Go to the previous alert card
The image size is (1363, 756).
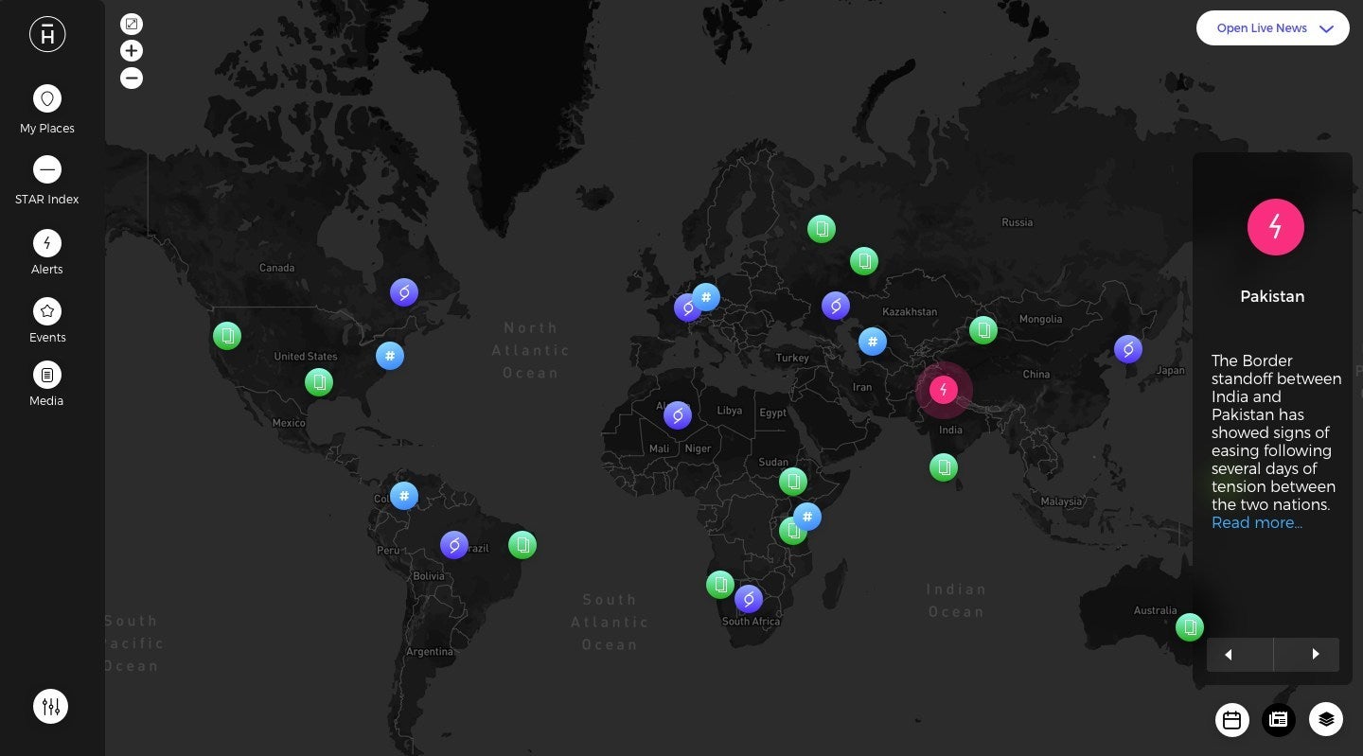coord(1239,655)
